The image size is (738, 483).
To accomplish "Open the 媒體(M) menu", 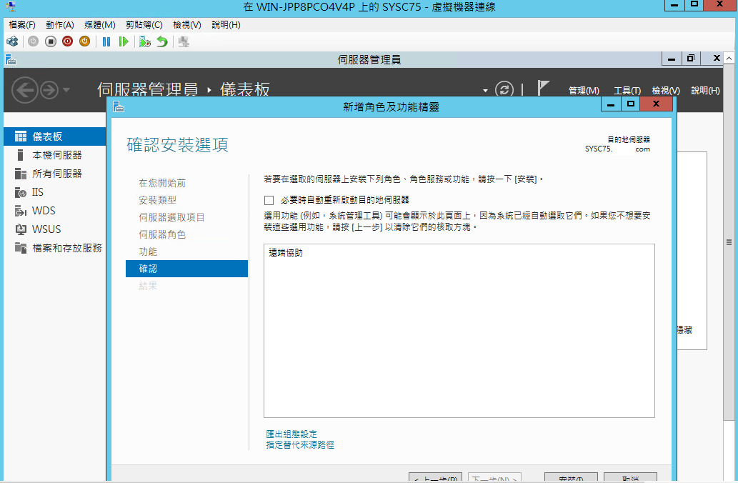I will [100, 25].
